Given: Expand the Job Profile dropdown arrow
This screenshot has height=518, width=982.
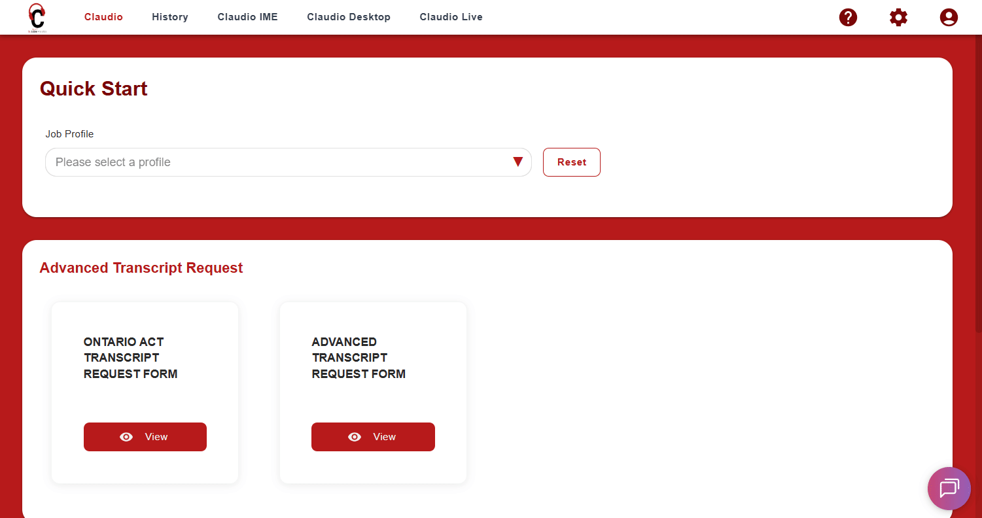Looking at the screenshot, I should [517, 162].
